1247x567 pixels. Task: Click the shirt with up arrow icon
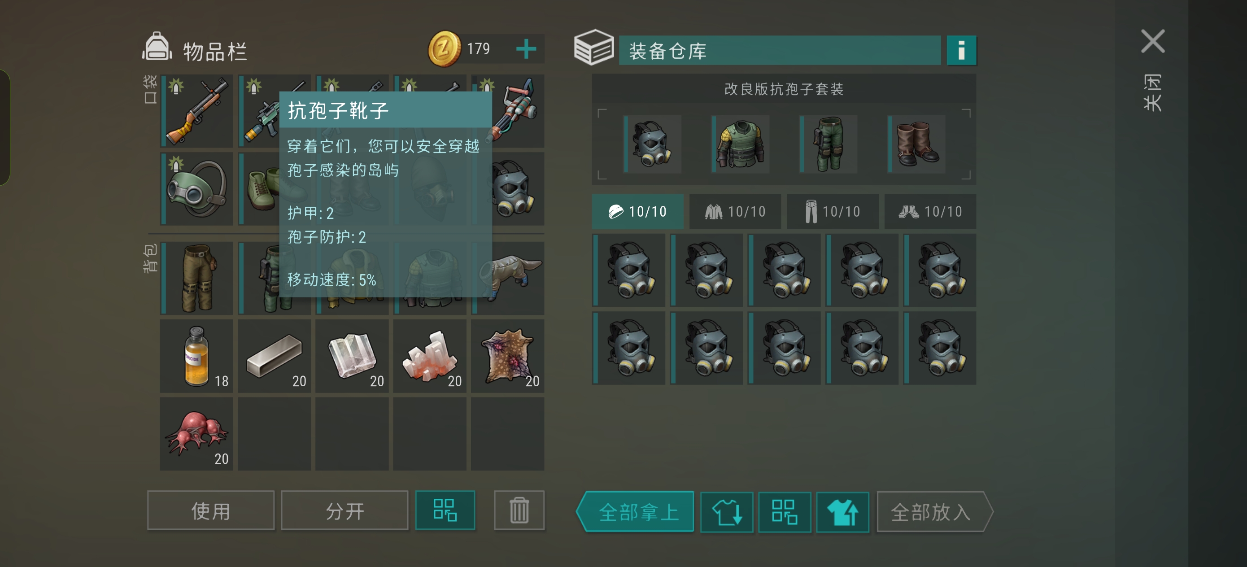click(x=842, y=512)
